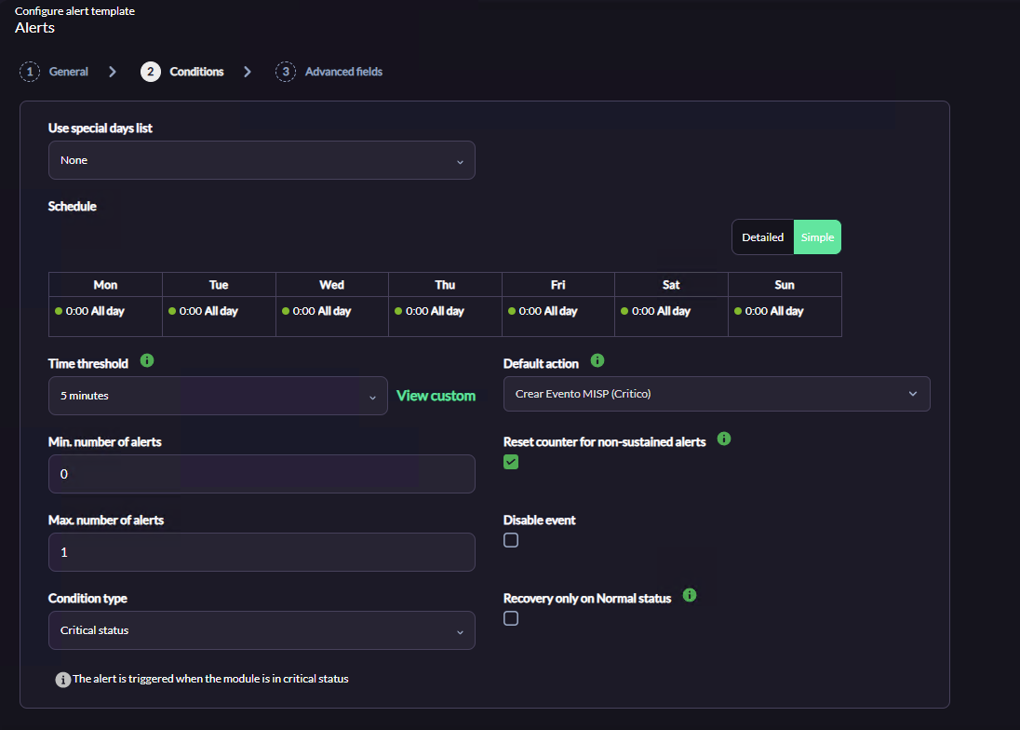The width and height of the screenshot is (1020, 730).
Task: Click the step 1 General circle icon
Action: (30, 72)
